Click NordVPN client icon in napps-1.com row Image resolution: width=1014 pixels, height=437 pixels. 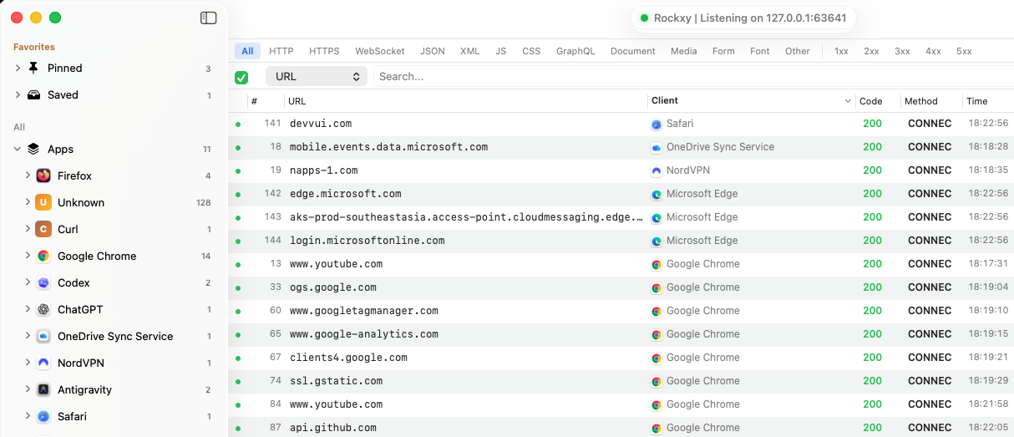click(x=657, y=170)
